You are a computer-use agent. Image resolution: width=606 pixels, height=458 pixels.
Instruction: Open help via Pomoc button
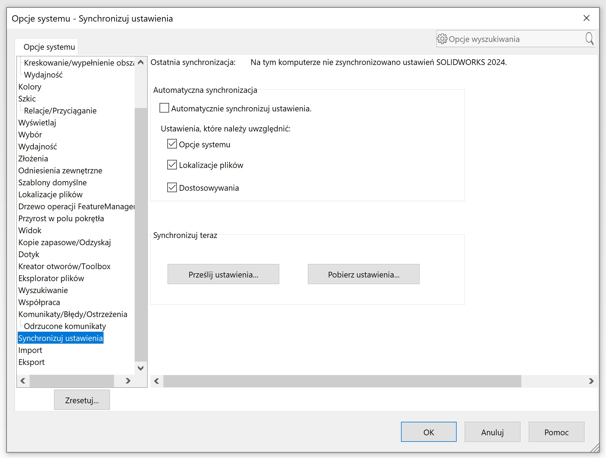click(556, 432)
